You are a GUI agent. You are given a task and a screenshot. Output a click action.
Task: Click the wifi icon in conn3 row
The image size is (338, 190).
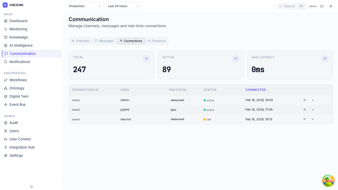tap(304, 119)
